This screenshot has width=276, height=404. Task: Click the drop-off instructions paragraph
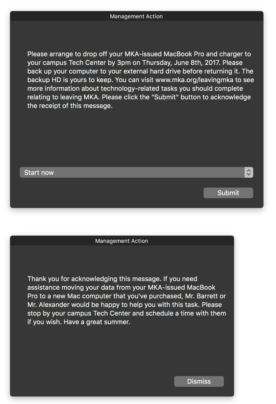click(x=141, y=80)
